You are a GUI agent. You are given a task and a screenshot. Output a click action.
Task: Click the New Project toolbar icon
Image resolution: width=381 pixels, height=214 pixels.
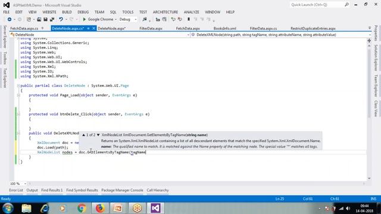[x=29, y=20]
